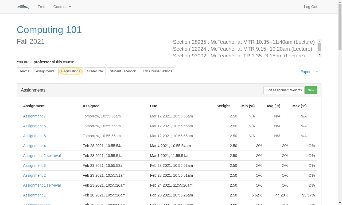Expand the Export dropdown
The image size is (342, 205).
coord(309,72)
